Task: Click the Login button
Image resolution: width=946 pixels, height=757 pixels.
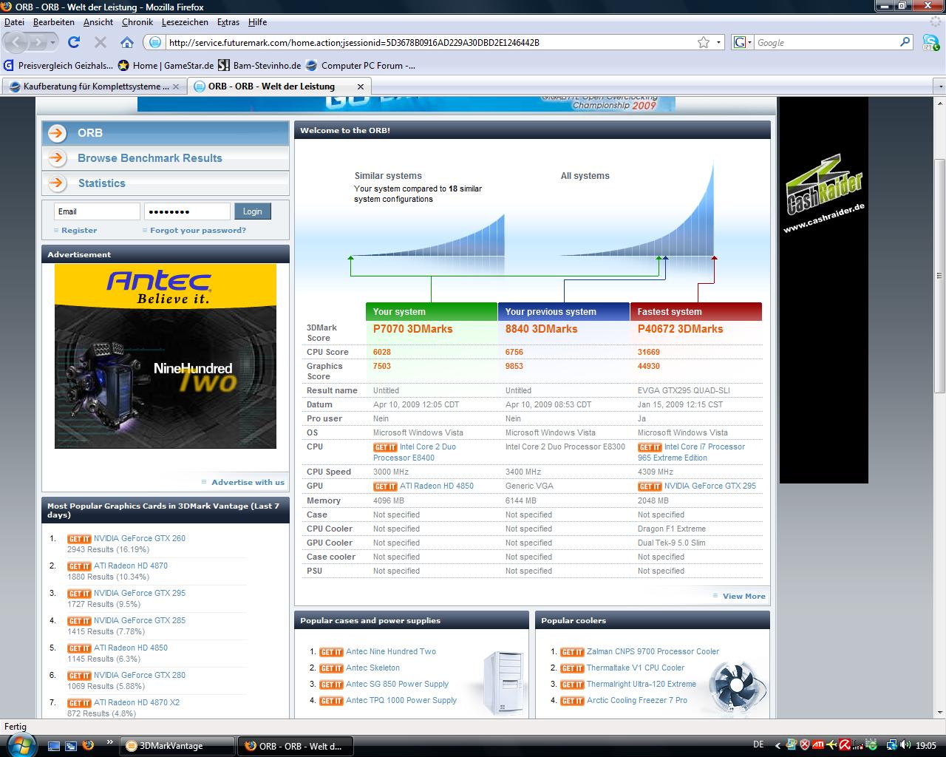Action: [x=253, y=211]
